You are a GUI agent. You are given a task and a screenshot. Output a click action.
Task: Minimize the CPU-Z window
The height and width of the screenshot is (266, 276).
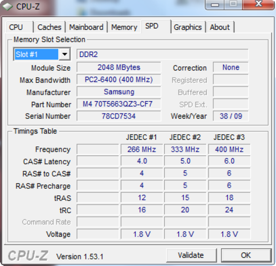tap(215, 4)
